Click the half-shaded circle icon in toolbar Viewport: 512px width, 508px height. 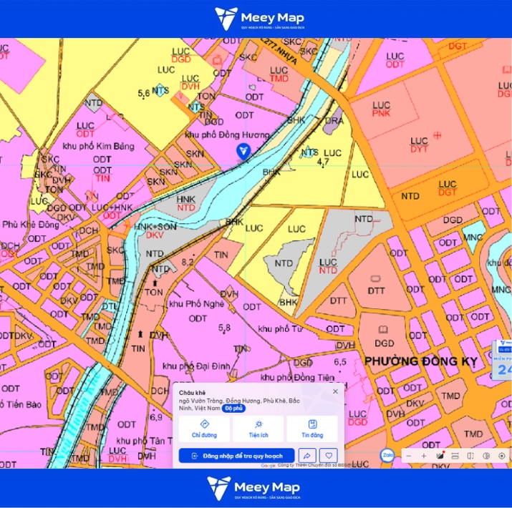[486, 456]
